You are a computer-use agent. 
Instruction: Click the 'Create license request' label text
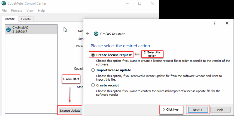tap(114, 55)
